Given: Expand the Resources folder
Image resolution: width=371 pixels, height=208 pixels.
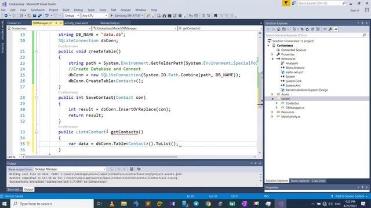Looking at the screenshot, I should pos(272,112).
